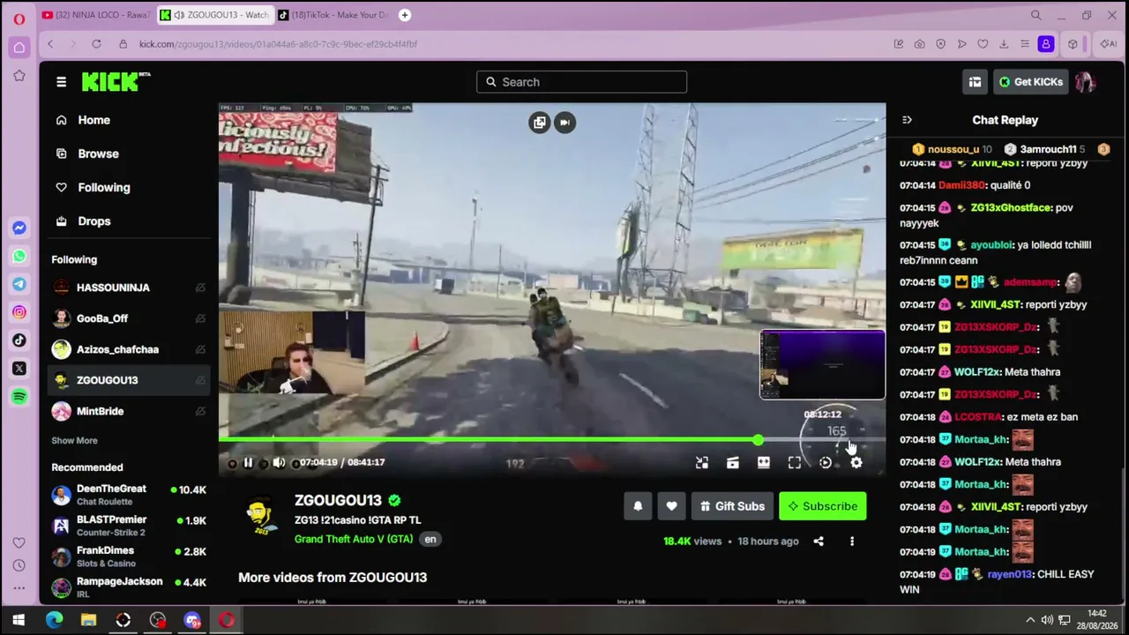Click the green Subscribe button

point(823,506)
